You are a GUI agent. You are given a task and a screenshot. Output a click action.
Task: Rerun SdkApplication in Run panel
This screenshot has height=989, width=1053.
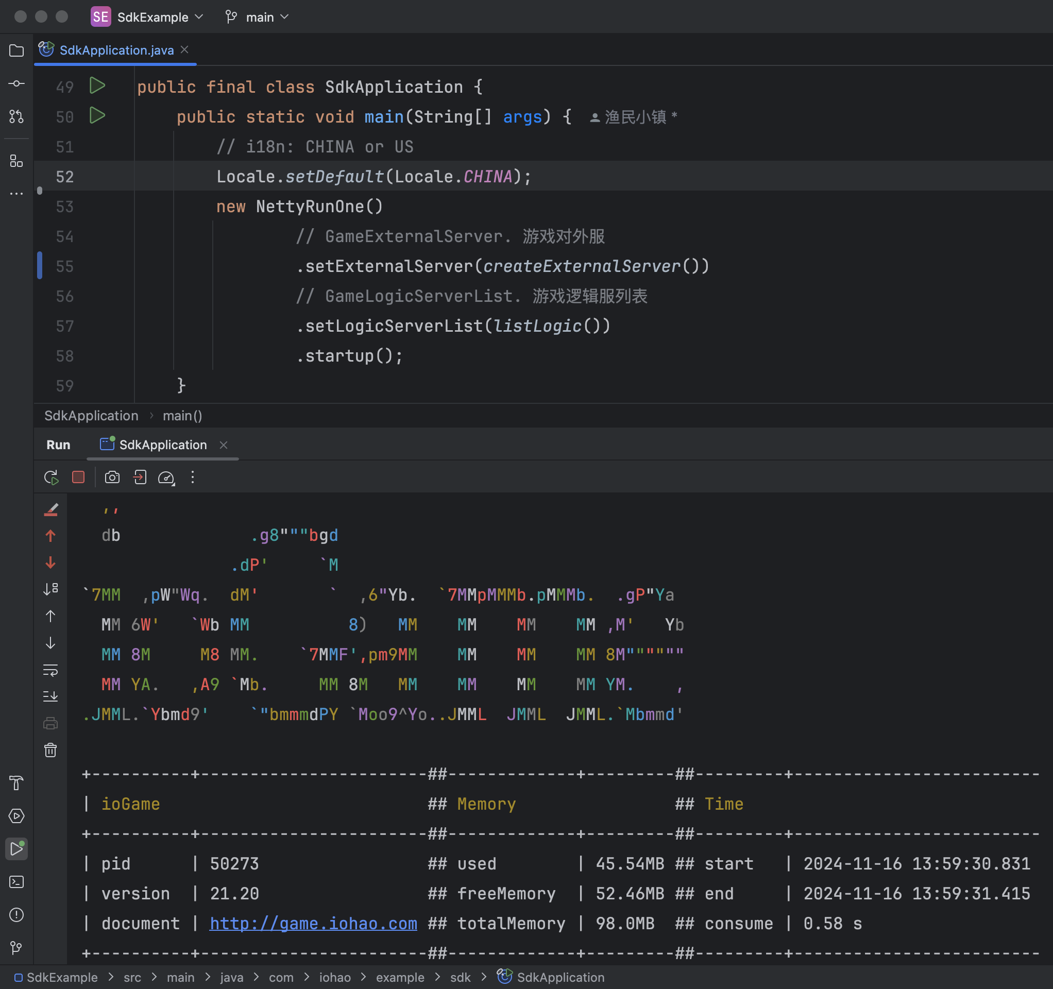52,478
